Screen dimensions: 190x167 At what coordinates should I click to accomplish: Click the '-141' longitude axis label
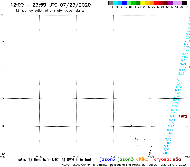click(x=113, y=156)
